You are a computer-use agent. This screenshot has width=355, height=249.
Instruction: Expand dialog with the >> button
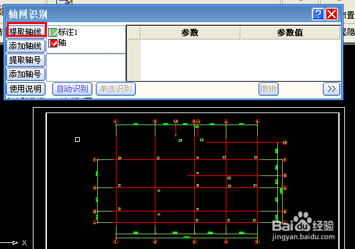(332, 89)
